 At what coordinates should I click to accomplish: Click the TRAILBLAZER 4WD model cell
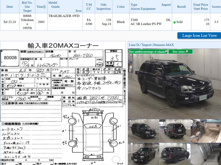click(64, 16)
